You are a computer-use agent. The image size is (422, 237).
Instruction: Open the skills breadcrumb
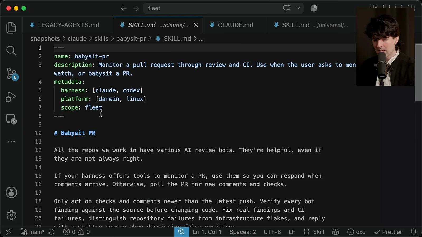tap(101, 39)
